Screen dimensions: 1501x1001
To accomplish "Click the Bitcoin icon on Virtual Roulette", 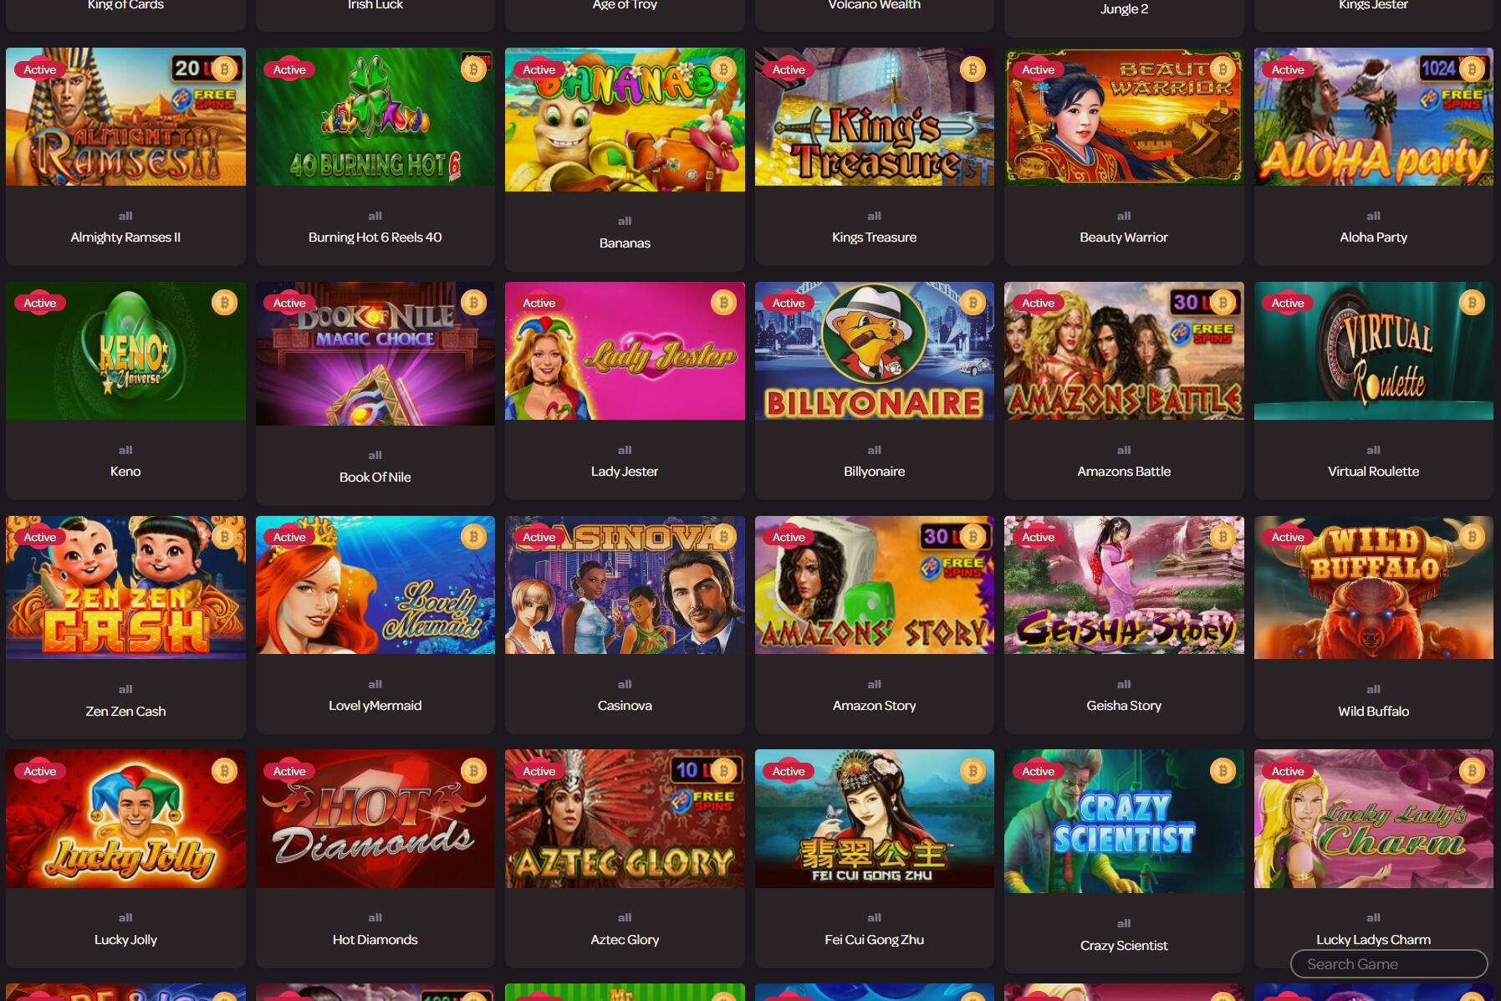I will (1473, 303).
